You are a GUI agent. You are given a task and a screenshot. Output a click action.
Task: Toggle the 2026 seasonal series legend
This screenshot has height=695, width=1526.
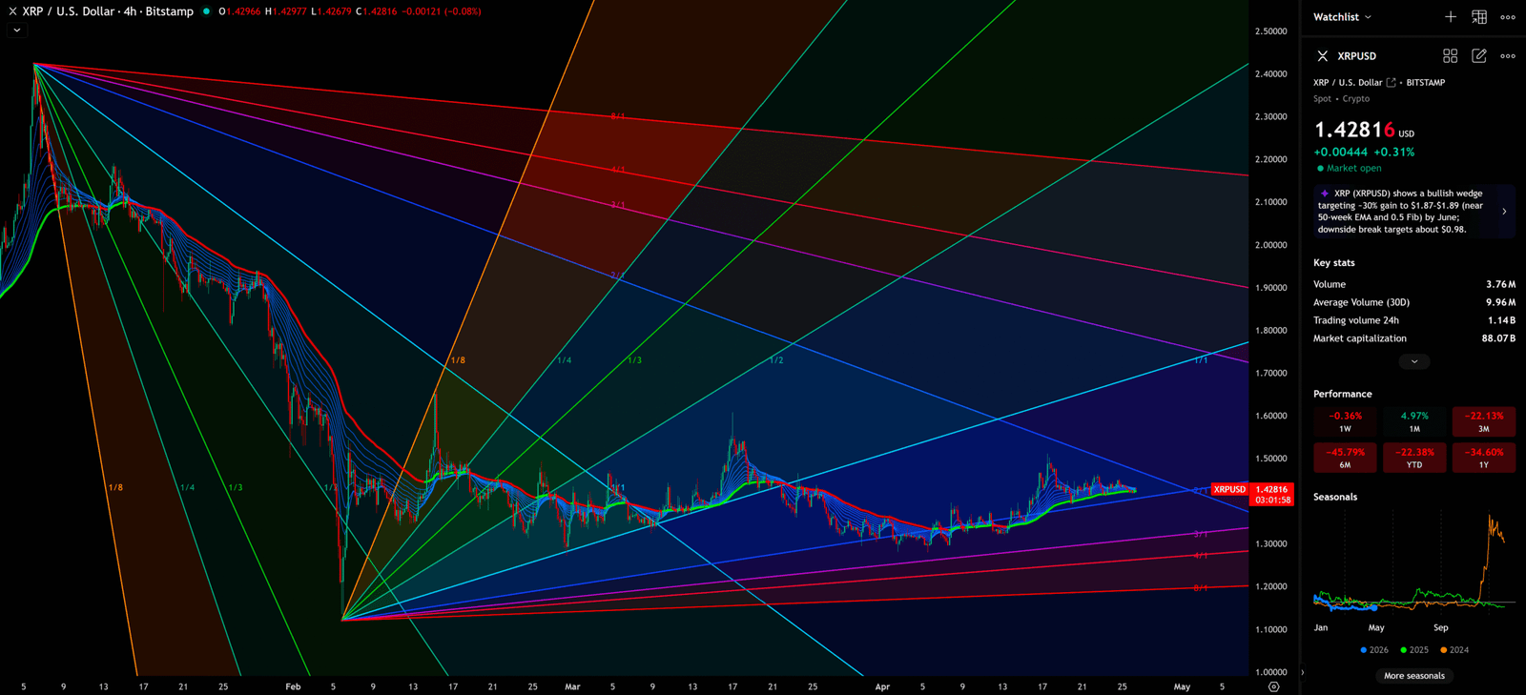coord(1374,650)
